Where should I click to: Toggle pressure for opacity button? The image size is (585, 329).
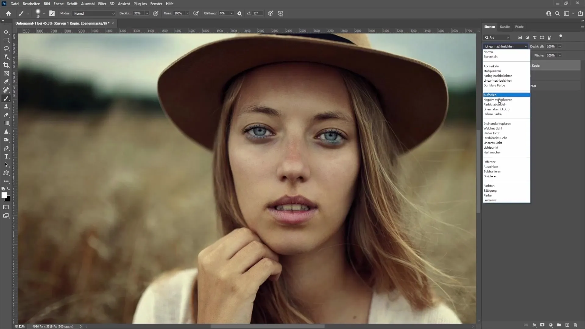tap(156, 13)
